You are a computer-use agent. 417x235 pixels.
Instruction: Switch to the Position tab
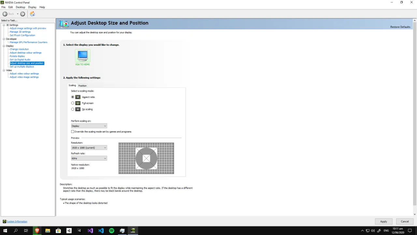click(82, 86)
